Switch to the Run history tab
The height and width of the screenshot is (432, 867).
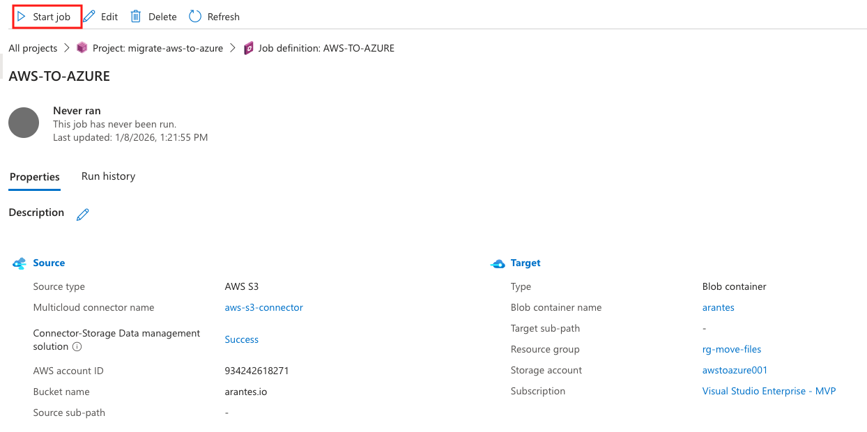click(x=108, y=176)
